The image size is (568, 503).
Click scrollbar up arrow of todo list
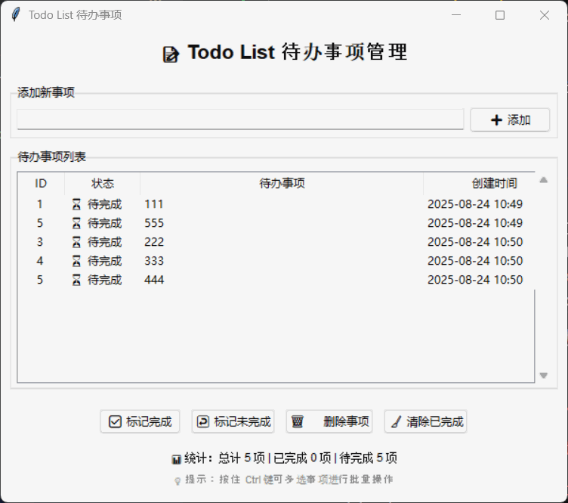coord(543,180)
